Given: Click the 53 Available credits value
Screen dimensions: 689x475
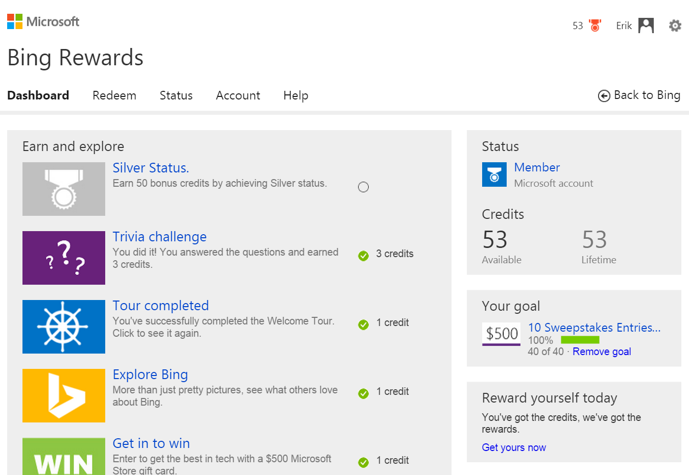Looking at the screenshot, I should [495, 240].
